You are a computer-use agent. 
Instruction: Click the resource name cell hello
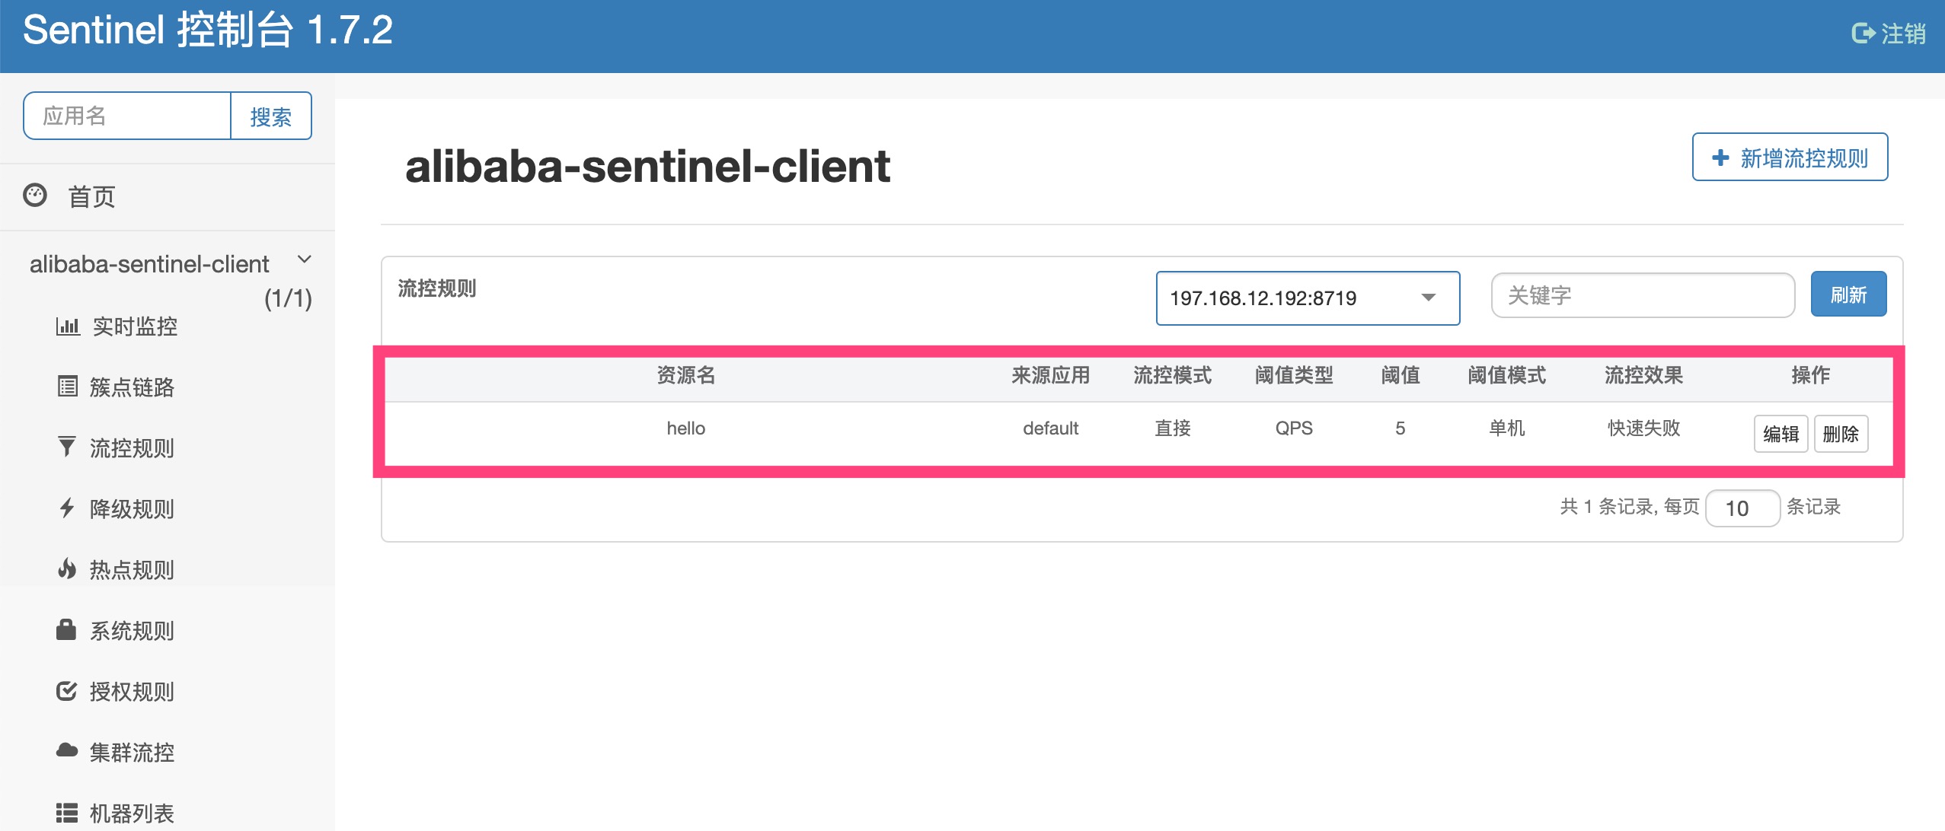click(x=686, y=428)
